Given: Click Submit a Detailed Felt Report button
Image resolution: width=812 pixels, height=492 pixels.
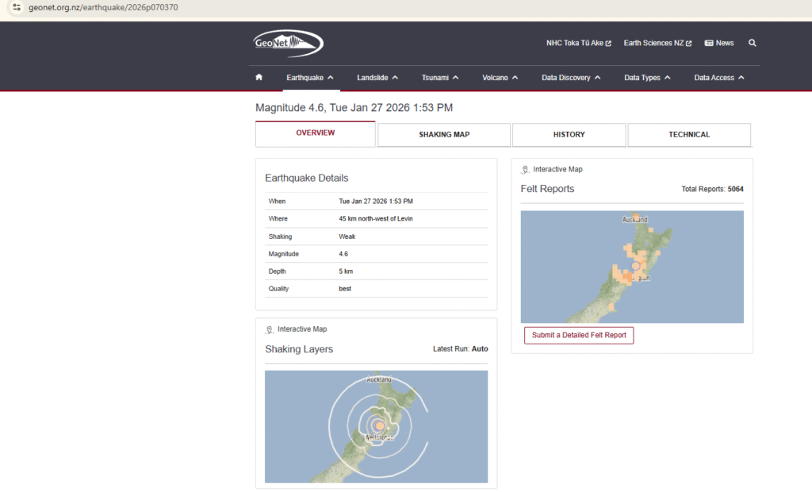Looking at the screenshot, I should click(579, 335).
